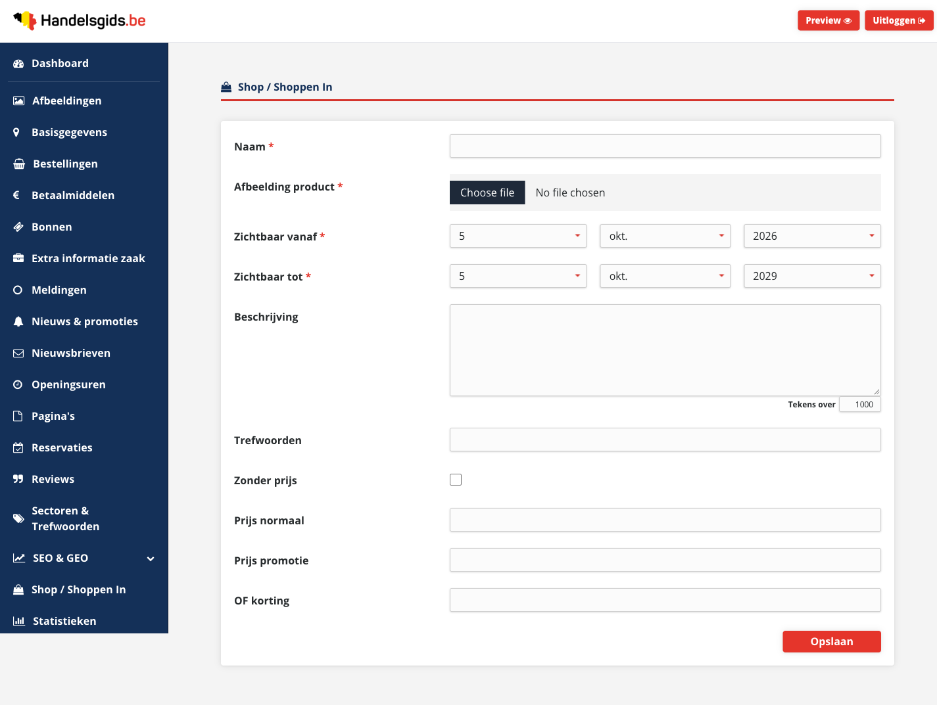Open the Zichtbaar vanaf year 2026 dropdown
937x705 pixels.
(812, 236)
